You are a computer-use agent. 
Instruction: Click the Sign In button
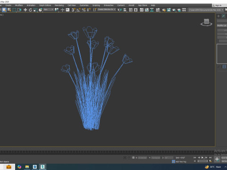[x=218, y=5]
